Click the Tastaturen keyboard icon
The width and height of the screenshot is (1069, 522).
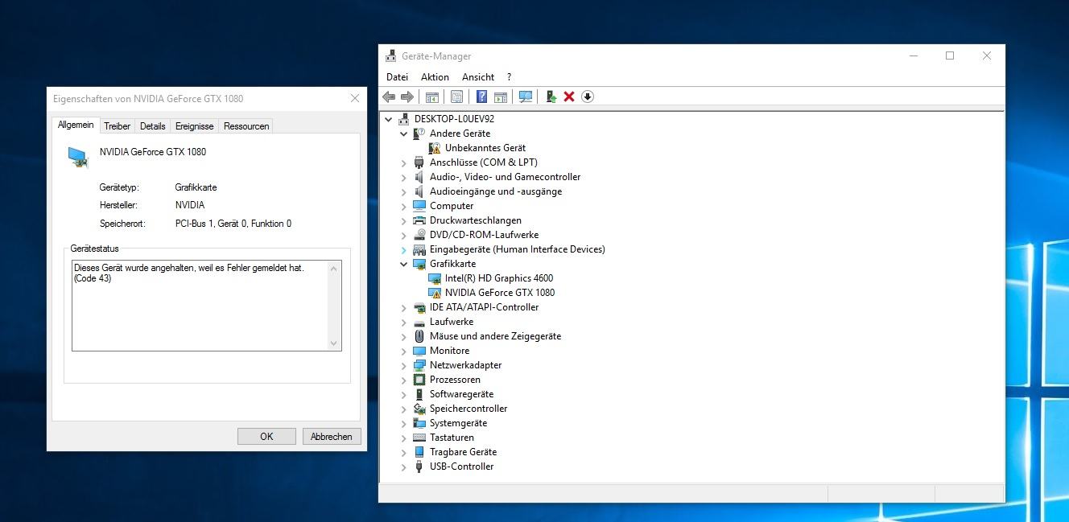[419, 438]
